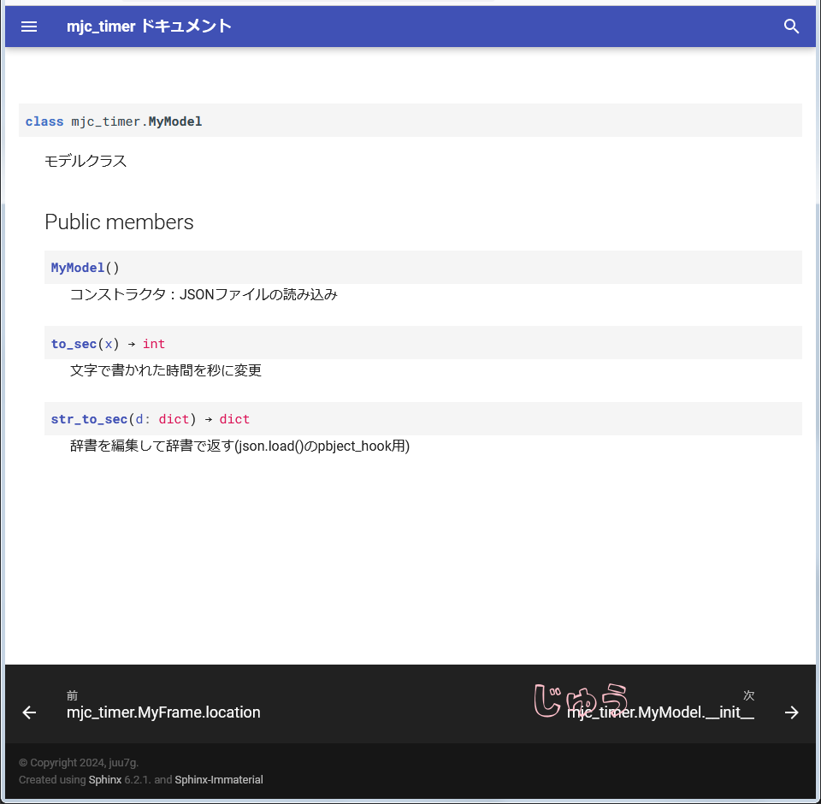Click the left arrow in the footer

coord(29,712)
